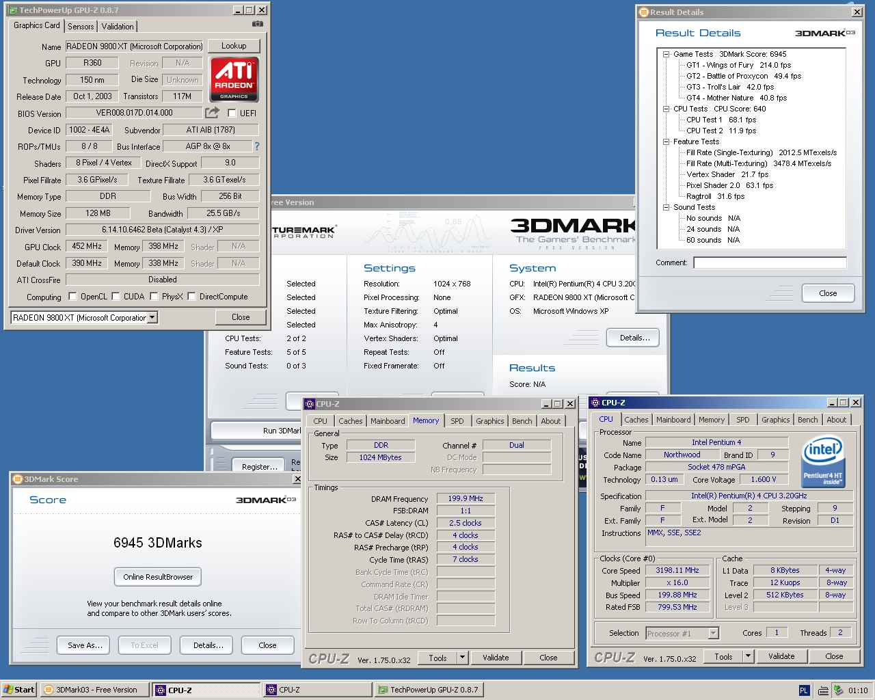Click the Bus Interface question mark icon

[257, 146]
